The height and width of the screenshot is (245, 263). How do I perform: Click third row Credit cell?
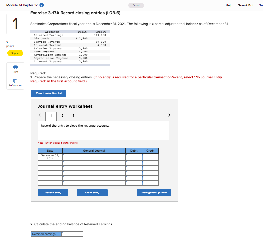pos(150,168)
